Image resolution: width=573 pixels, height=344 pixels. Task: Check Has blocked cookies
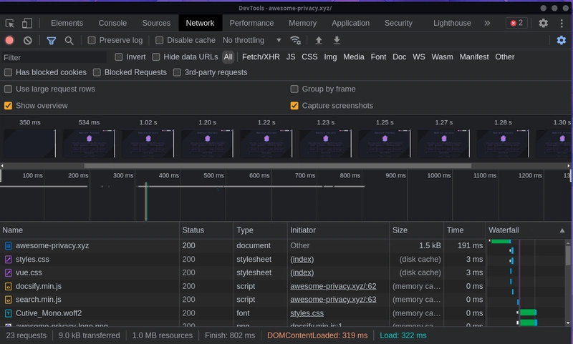click(x=8, y=72)
